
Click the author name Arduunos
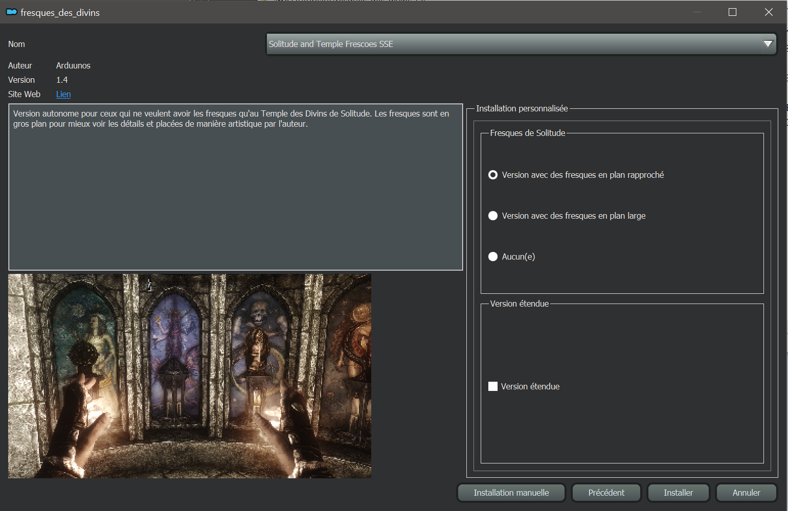(x=73, y=65)
